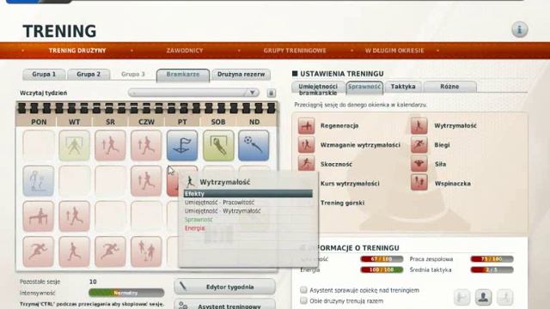Open the Różne settings tab
This screenshot has width=550, height=309.
pos(449,87)
